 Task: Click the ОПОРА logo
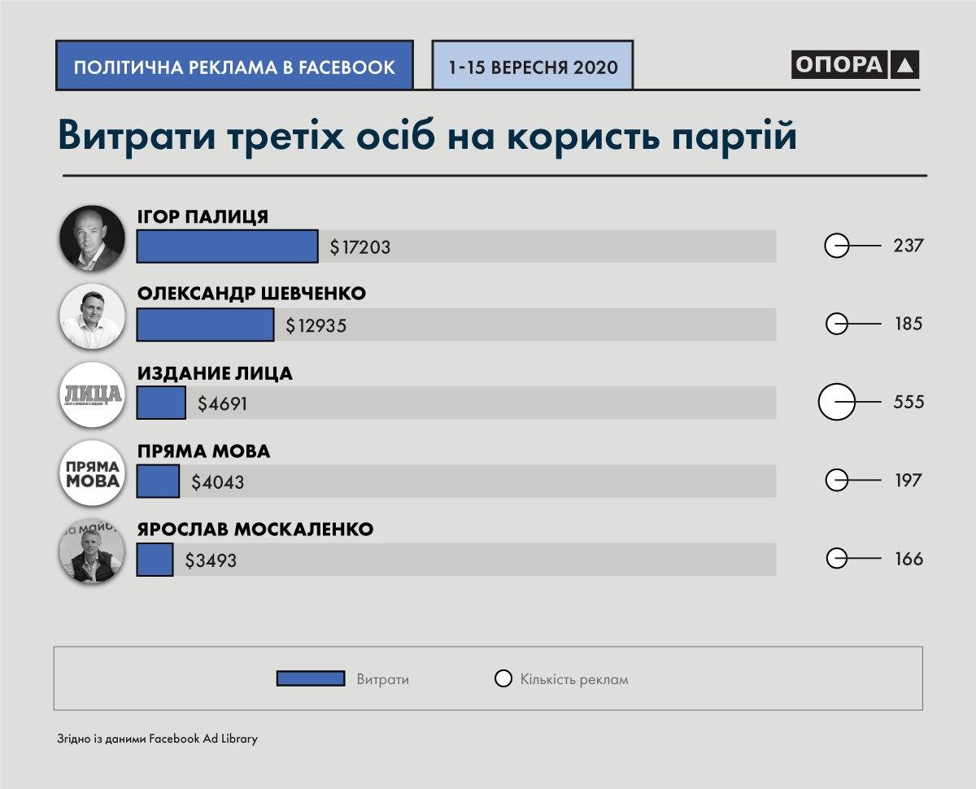[855, 65]
